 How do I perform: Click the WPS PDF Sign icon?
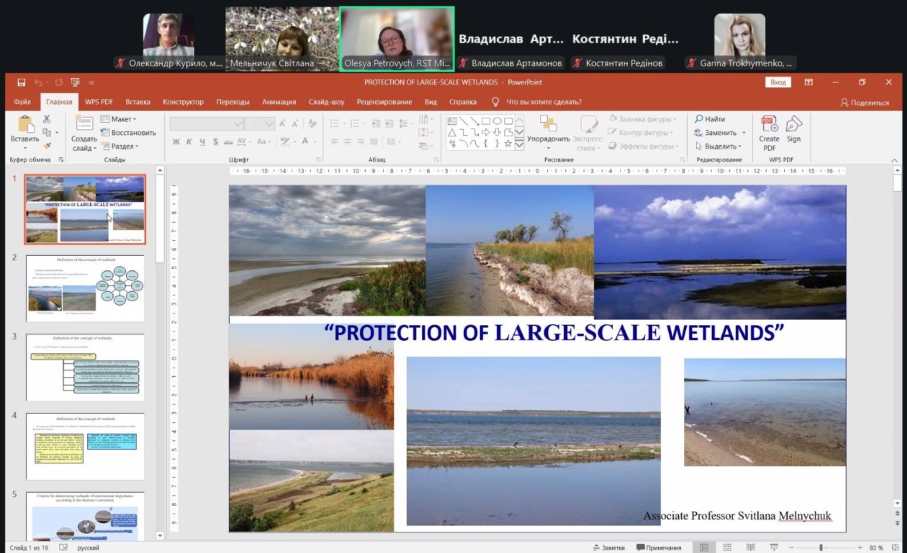pos(793,129)
